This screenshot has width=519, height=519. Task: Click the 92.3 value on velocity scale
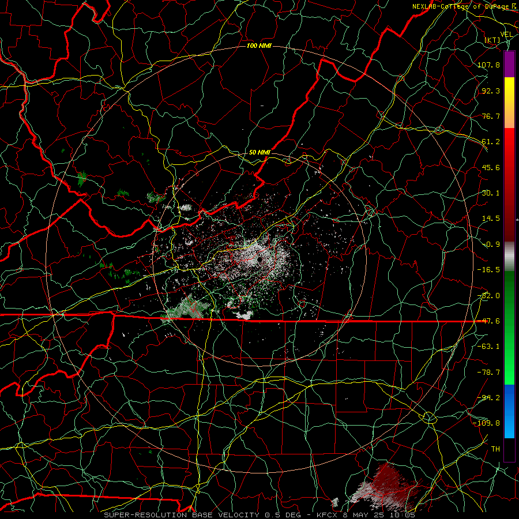[491, 91]
